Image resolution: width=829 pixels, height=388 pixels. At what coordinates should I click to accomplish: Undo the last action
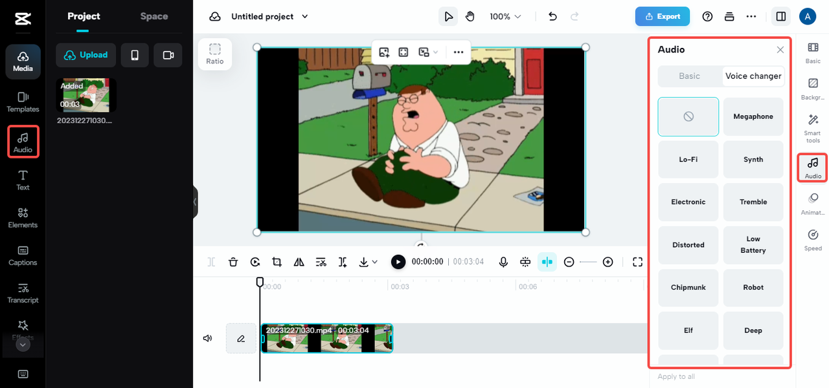point(552,16)
